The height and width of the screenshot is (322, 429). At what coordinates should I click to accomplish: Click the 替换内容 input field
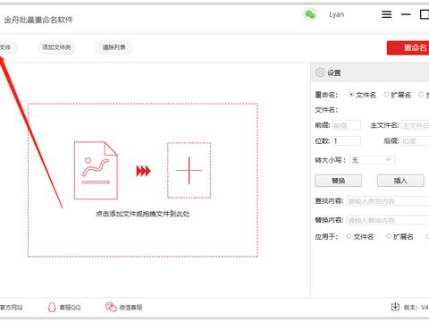(388, 220)
